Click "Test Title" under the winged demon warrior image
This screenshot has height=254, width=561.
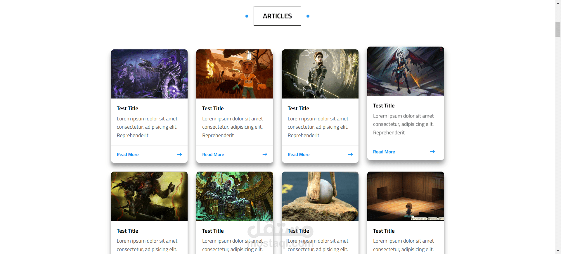(x=384, y=106)
